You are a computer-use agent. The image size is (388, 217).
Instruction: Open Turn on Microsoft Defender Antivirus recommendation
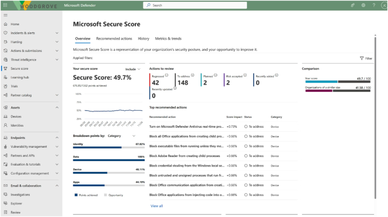[186, 127]
